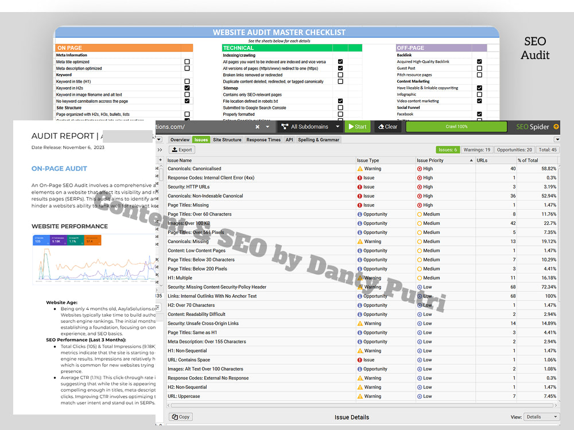Screen dimensions: 574x430
Task: Check the Guest Post box in Off-Page checklist
Action: coord(479,68)
